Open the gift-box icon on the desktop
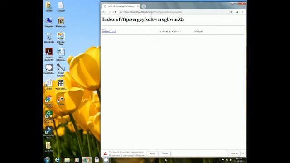The image size is (290, 163). (x=61, y=85)
